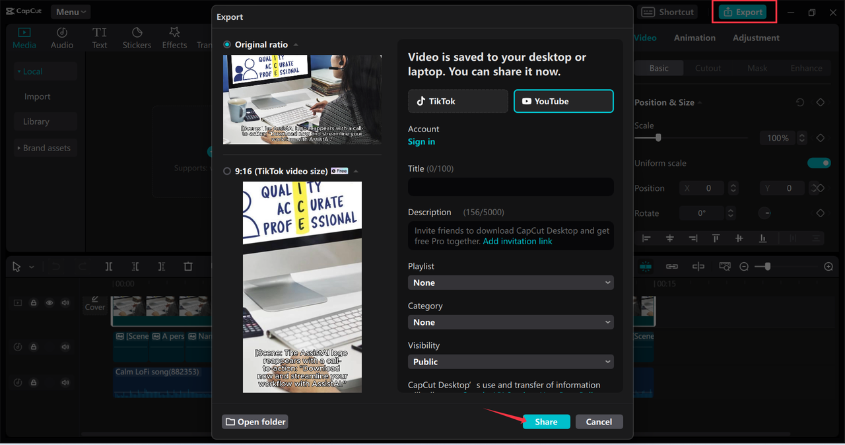Toggle the clip linkage chain icon

pyautogui.click(x=672, y=267)
